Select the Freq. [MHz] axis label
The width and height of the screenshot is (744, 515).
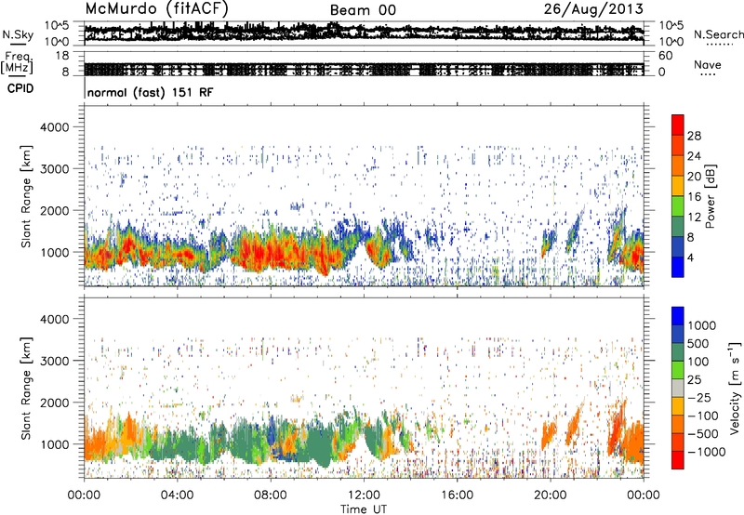(17, 62)
